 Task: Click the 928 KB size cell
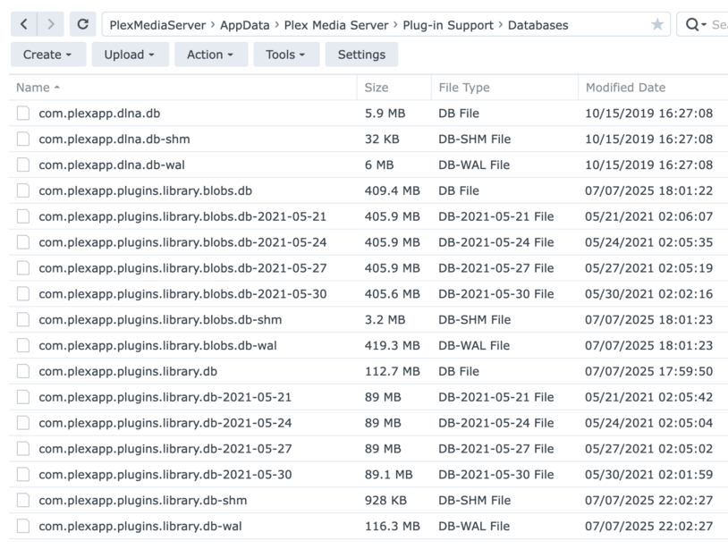[385, 501]
